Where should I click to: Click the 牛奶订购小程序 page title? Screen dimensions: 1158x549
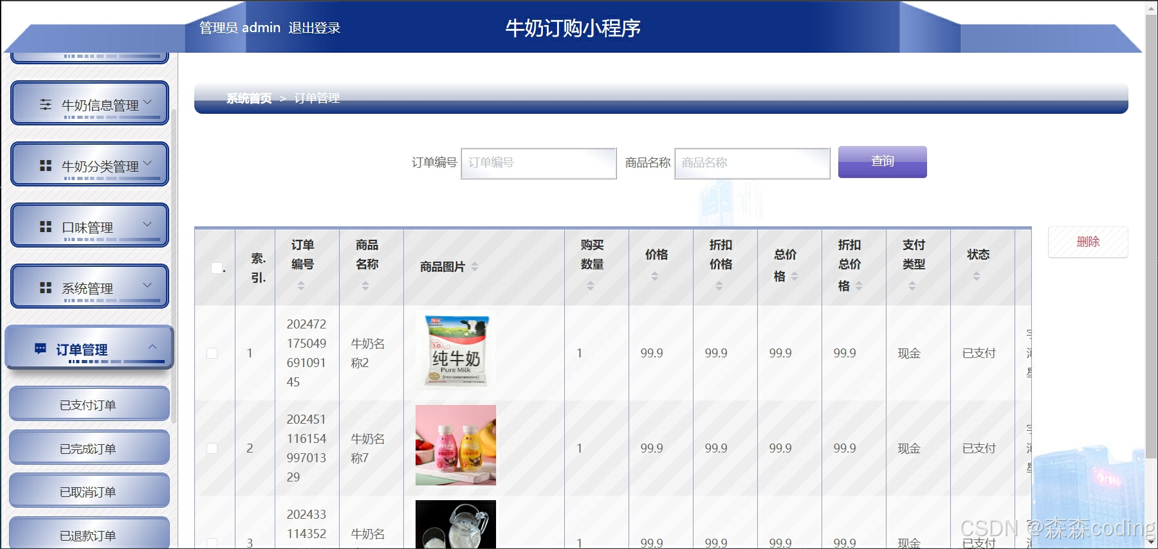[x=573, y=28]
